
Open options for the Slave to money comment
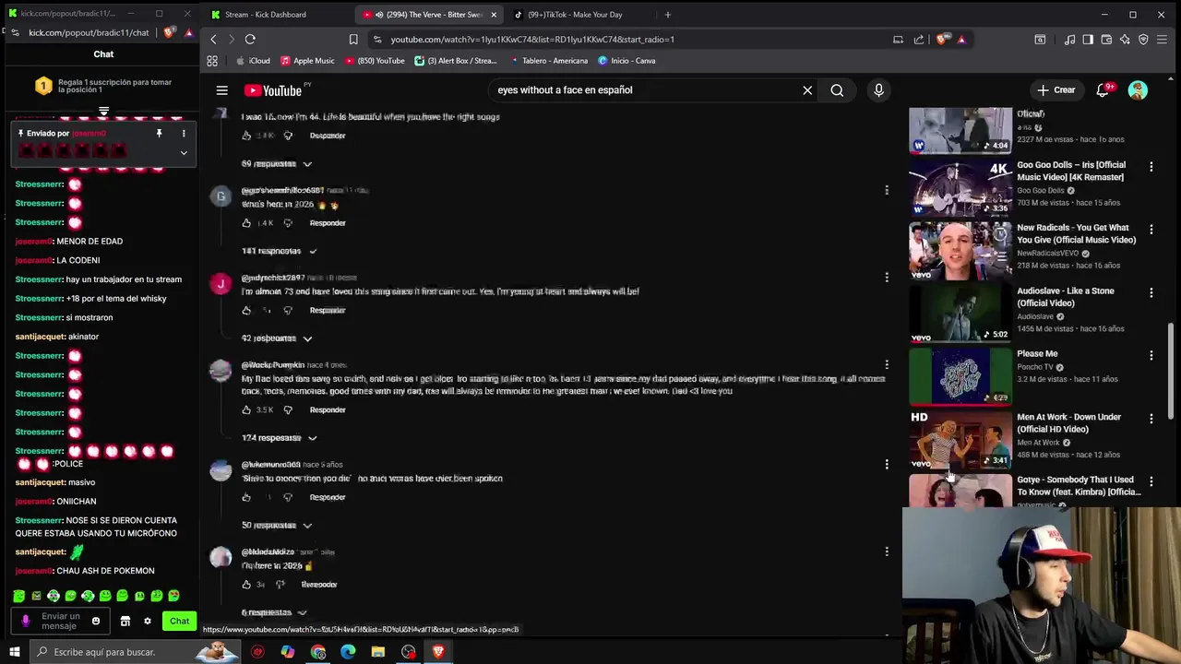(887, 464)
